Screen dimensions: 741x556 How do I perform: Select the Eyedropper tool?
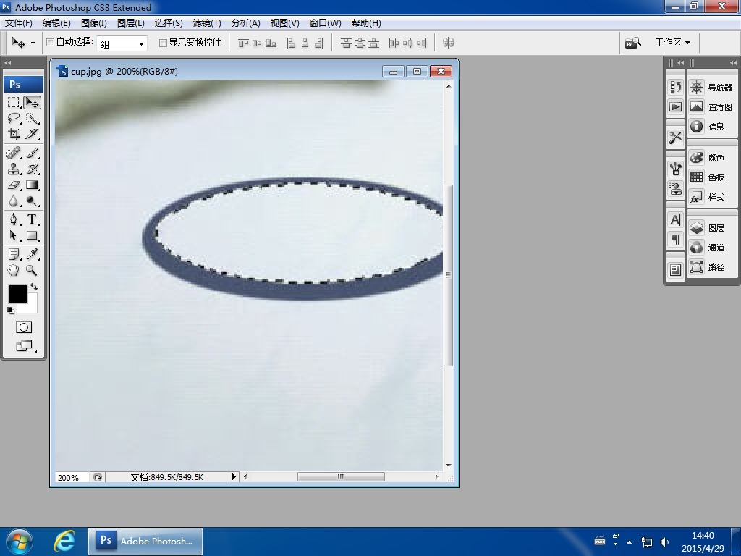pos(32,254)
